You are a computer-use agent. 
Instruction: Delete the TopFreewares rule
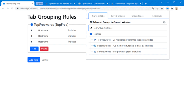click(x=44, y=49)
